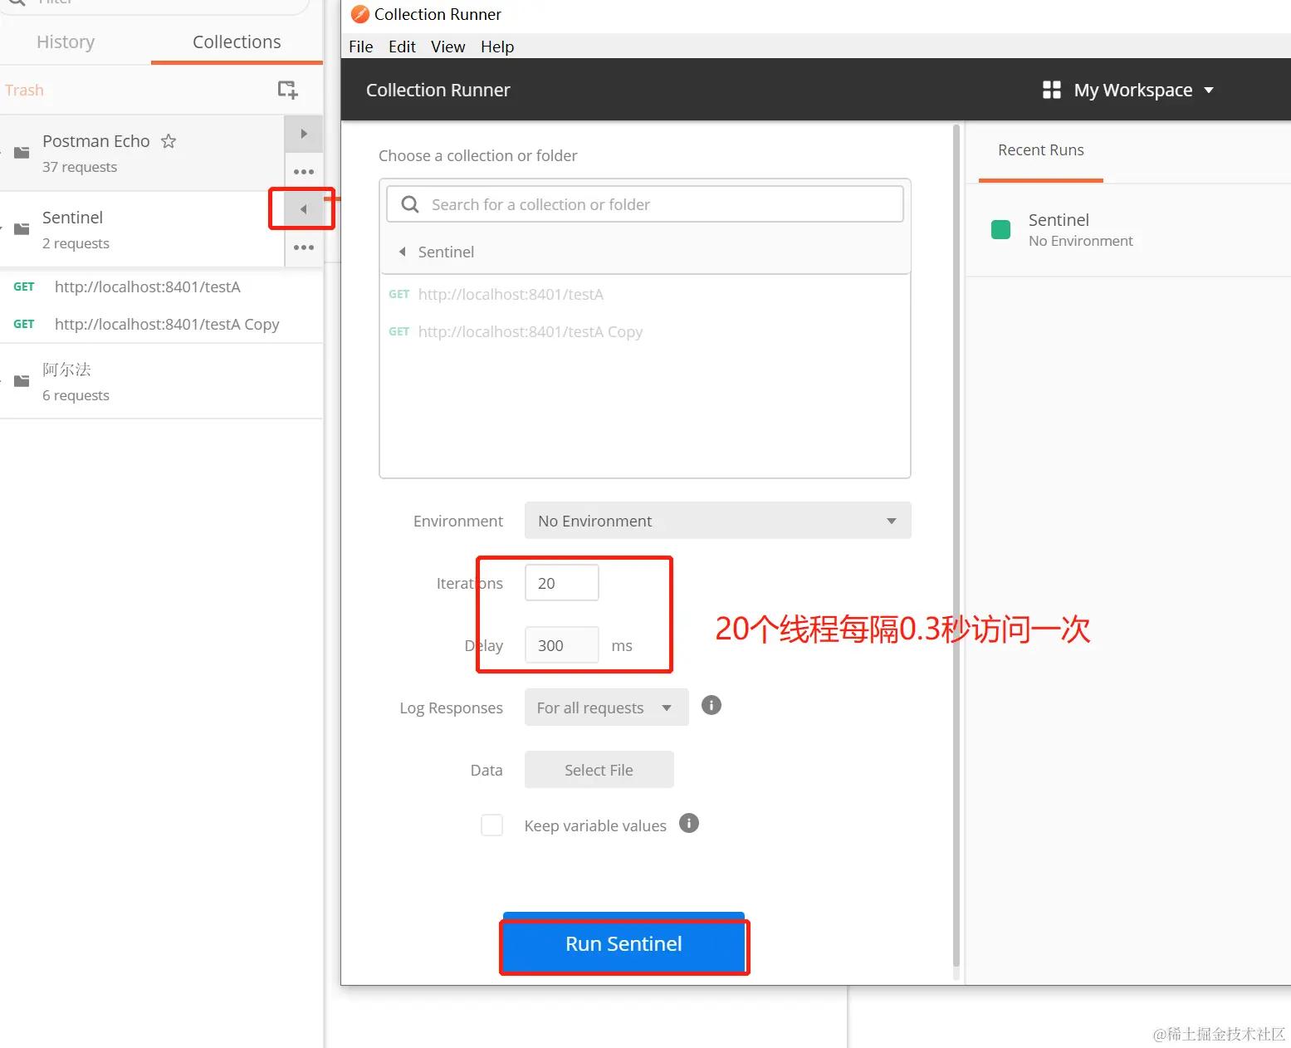Switch to the Collections tab
The image size is (1291, 1048).
coord(237,42)
